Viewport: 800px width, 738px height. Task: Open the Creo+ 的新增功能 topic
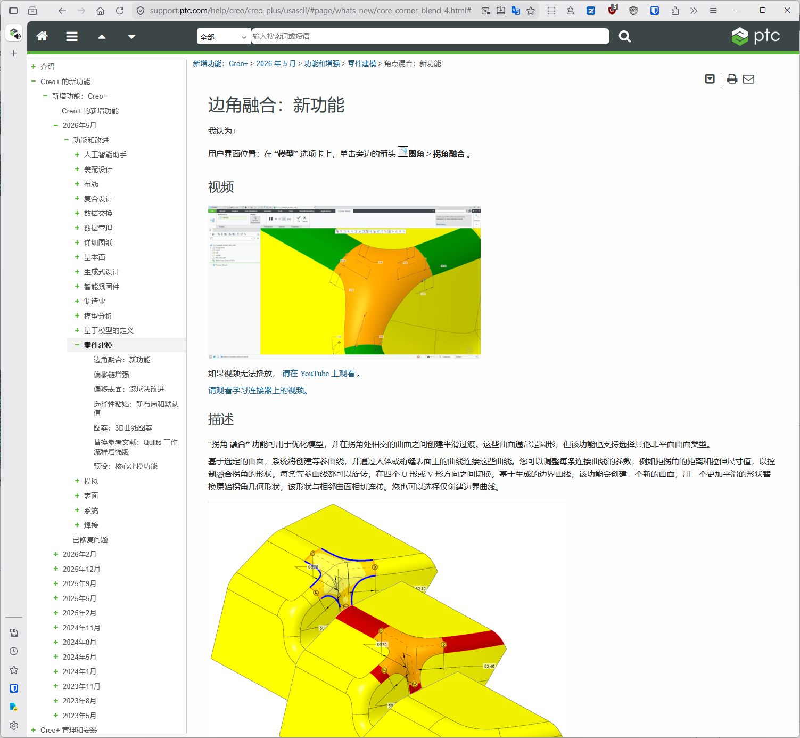90,111
